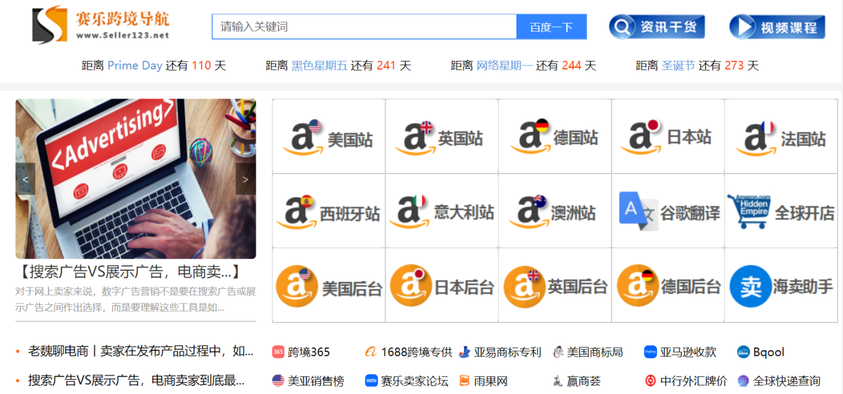The width and height of the screenshot is (843, 394).
Task: Open the 资讯干货 navigation button
Action: [x=656, y=27]
